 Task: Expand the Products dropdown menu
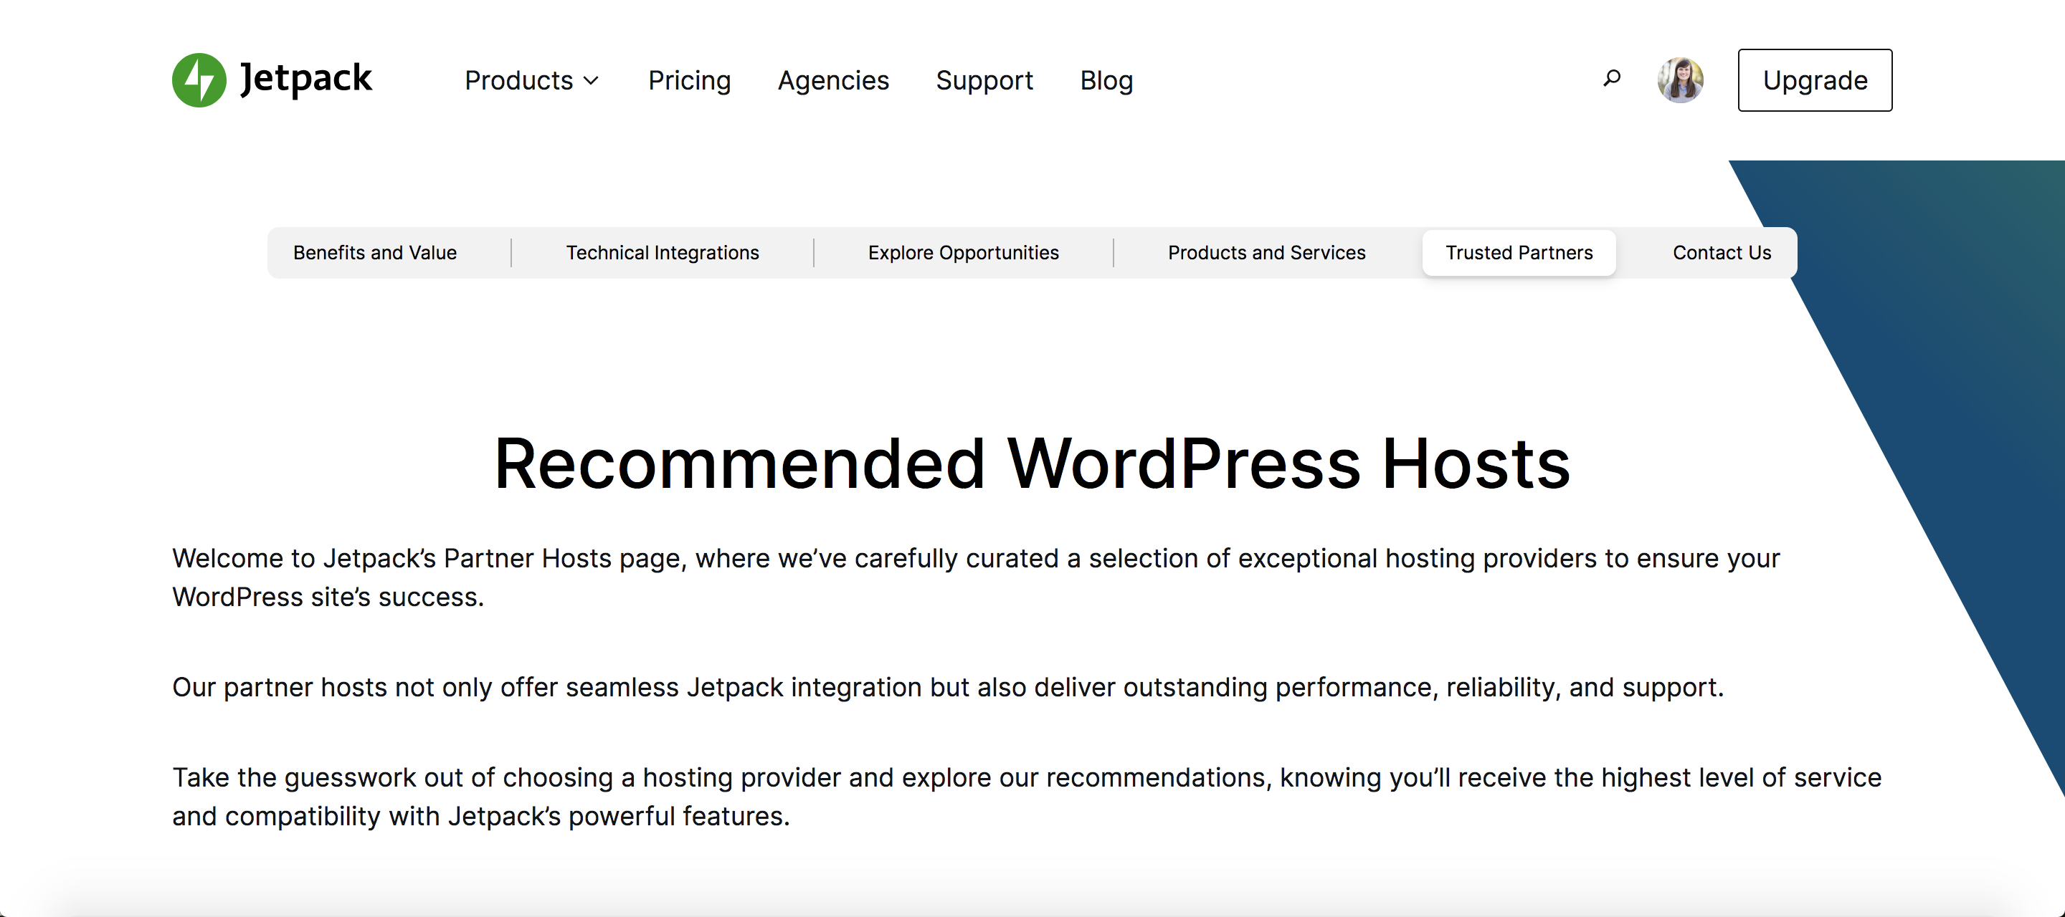[532, 80]
